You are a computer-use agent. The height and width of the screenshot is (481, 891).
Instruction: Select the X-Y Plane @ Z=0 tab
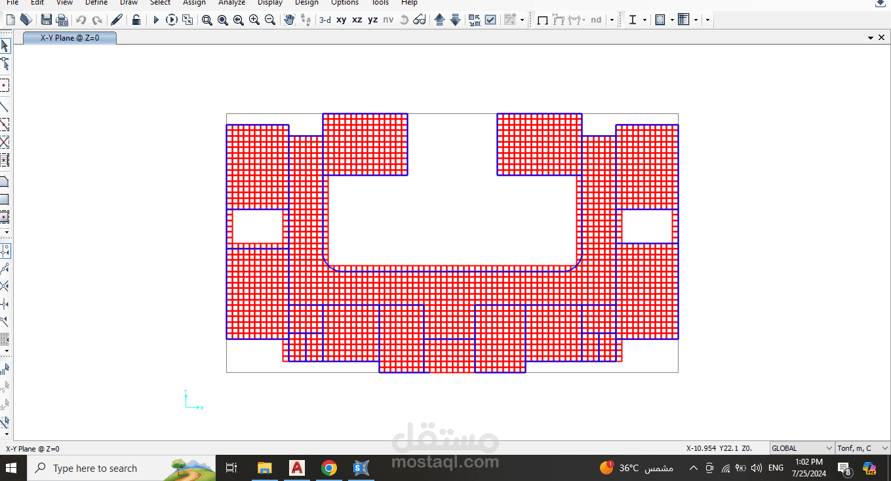(x=69, y=38)
